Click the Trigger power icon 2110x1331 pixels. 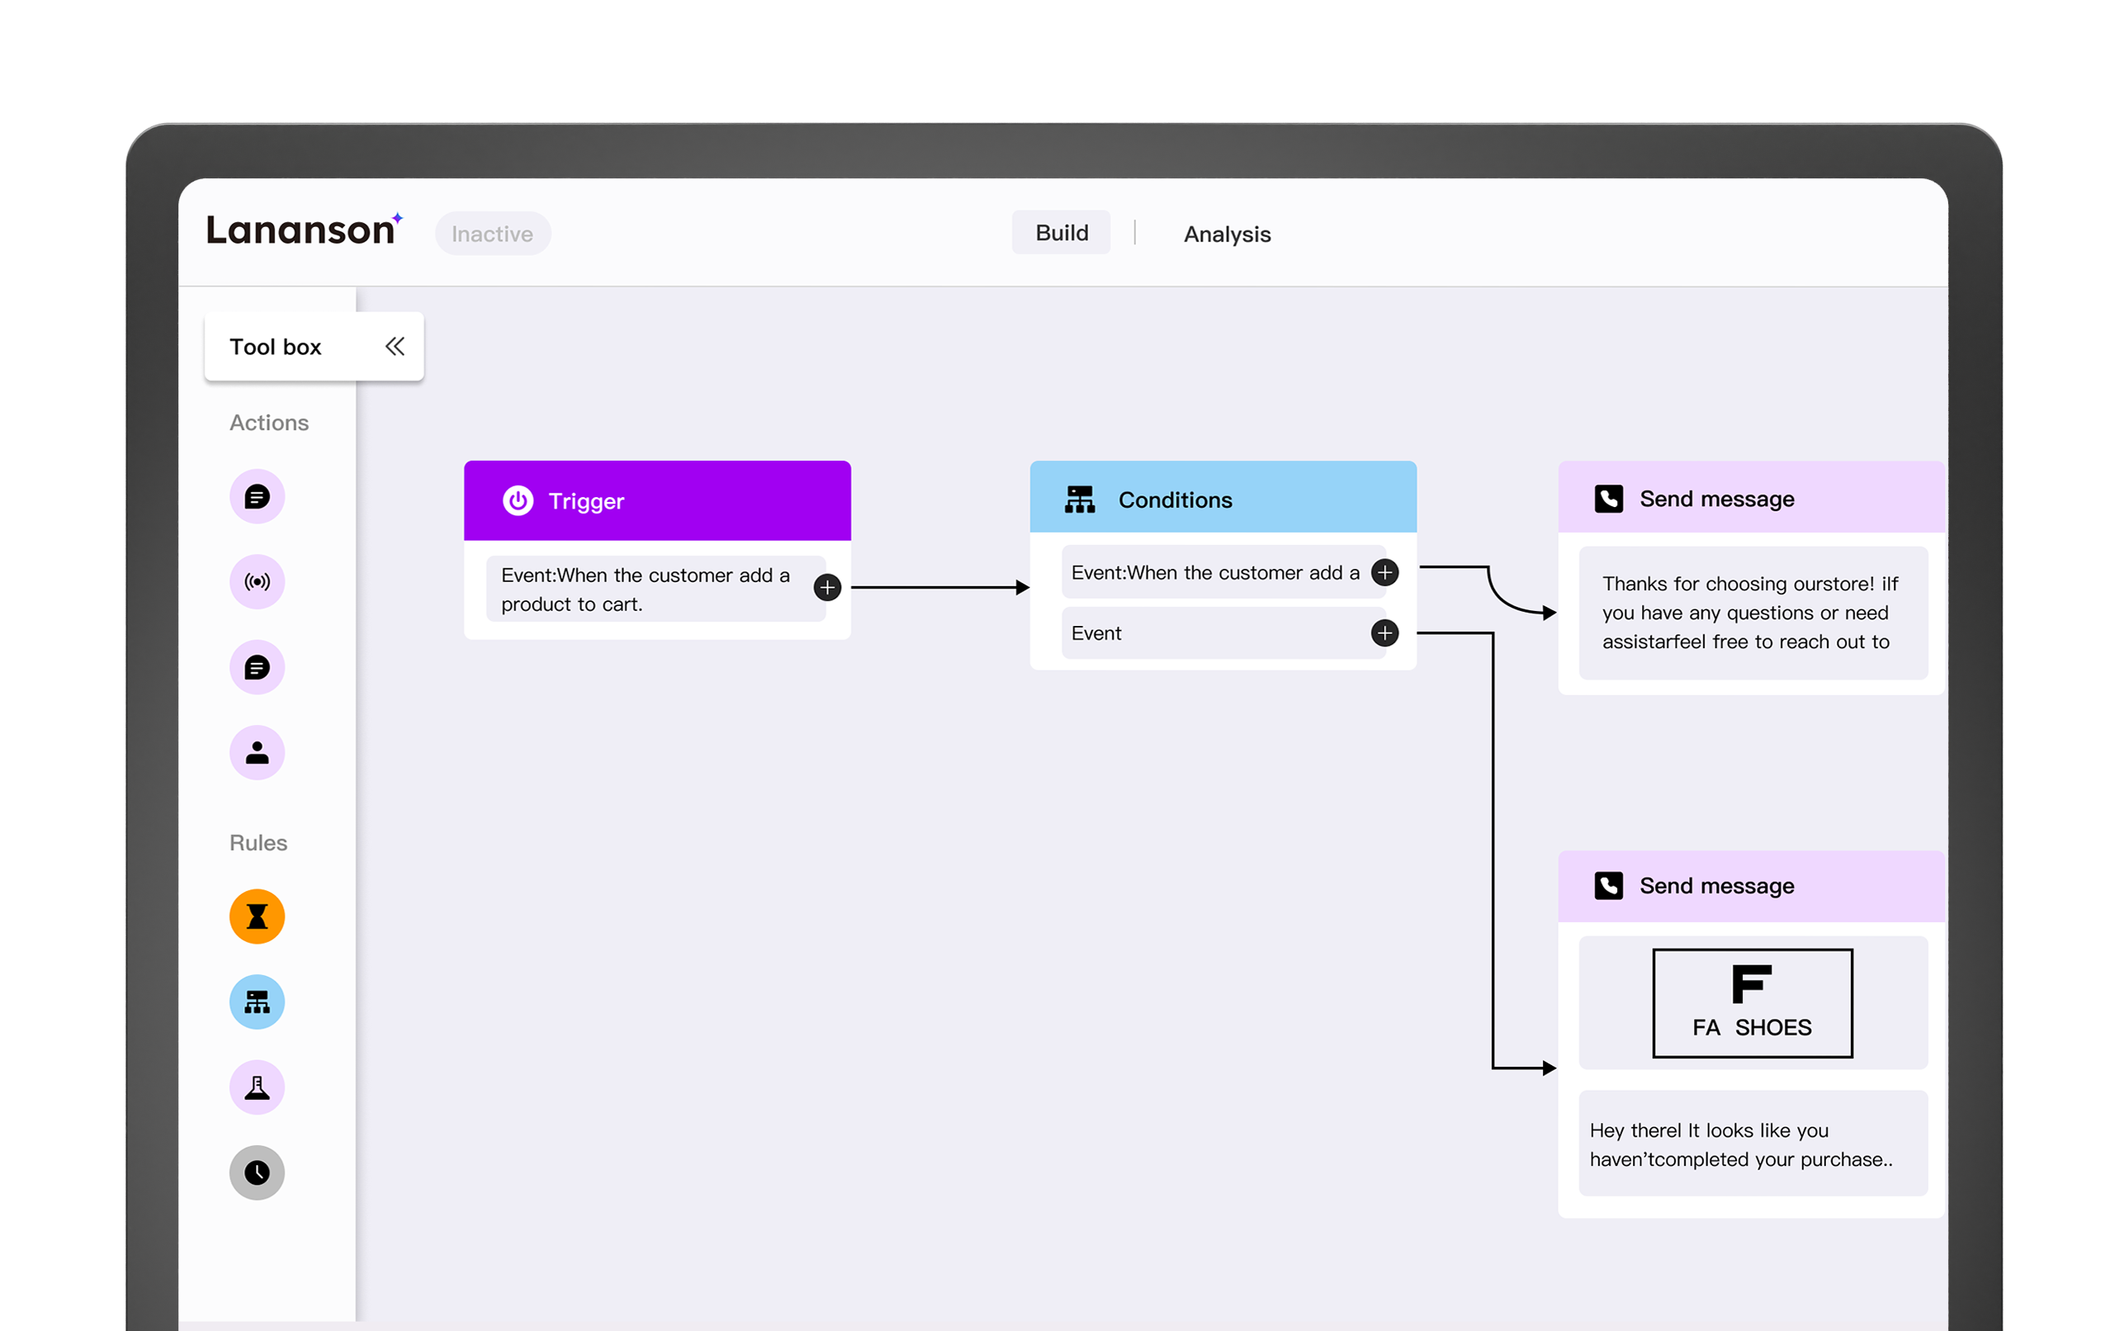518,500
